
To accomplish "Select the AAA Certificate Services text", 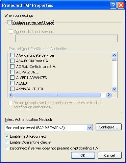I will [x=36, y=55].
